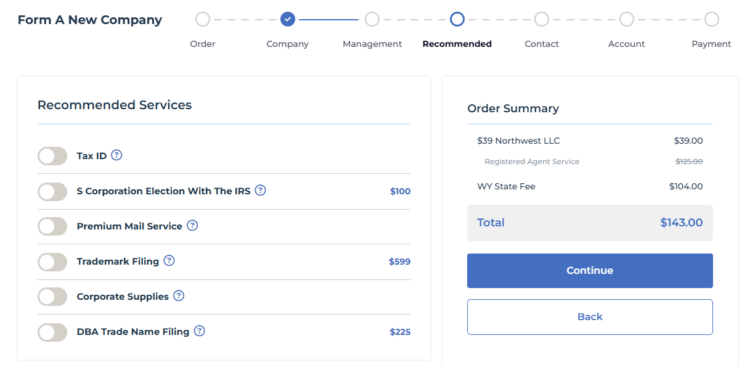
Task: Activate the DBA Trade Name Filing toggle
Action: [x=52, y=332]
